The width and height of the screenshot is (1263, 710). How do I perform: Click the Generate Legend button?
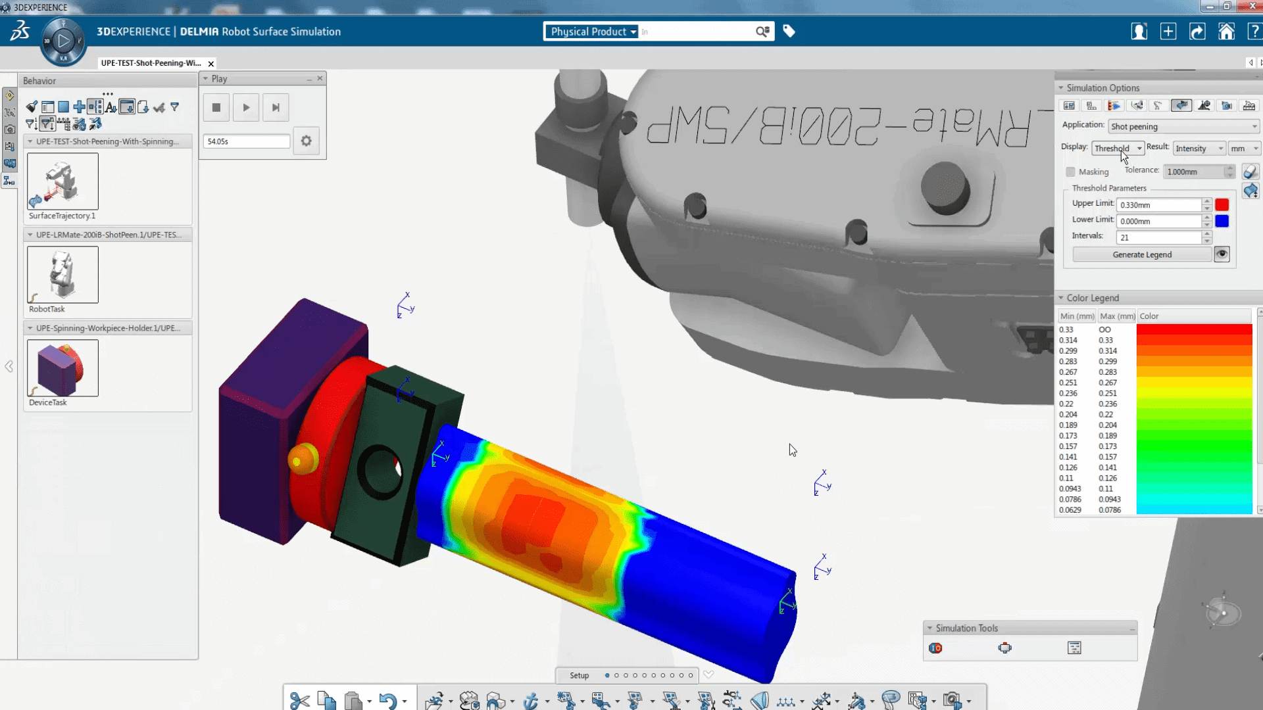coord(1142,254)
